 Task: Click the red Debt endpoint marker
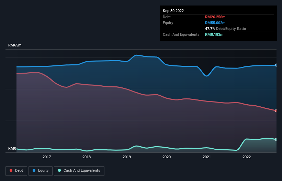[276, 111]
